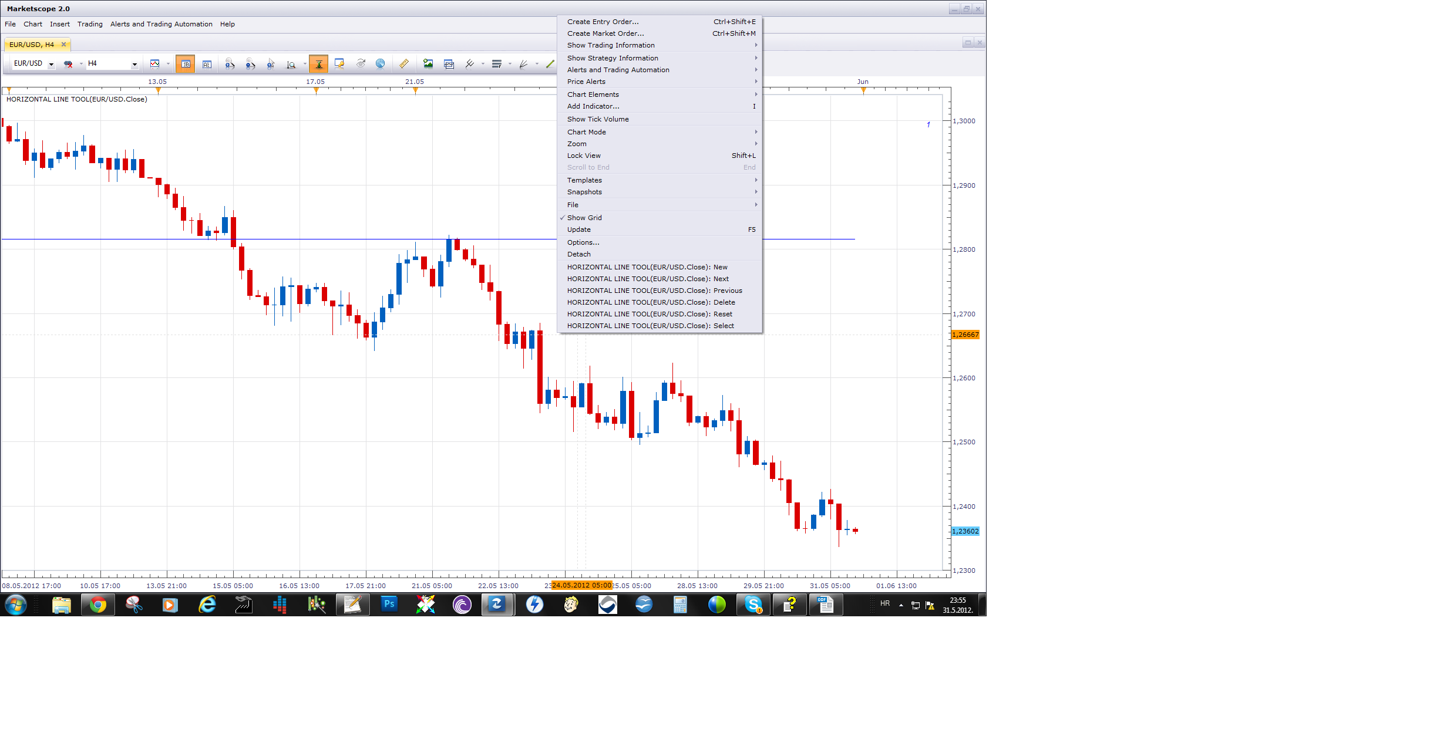Open the Insert menu
The height and width of the screenshot is (746, 1440).
tap(60, 24)
